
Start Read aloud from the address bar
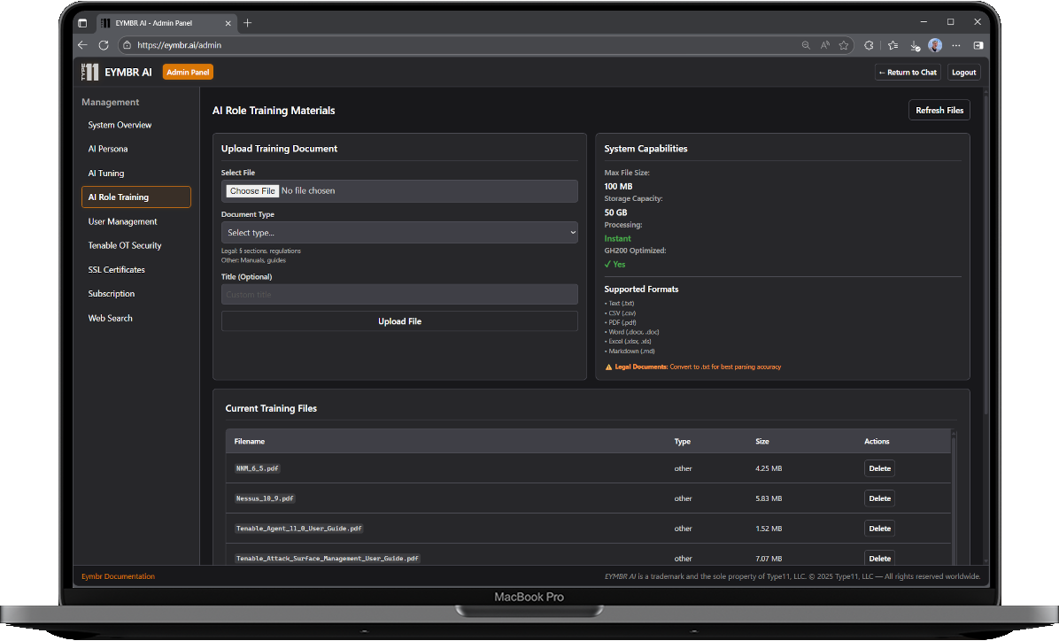click(825, 45)
